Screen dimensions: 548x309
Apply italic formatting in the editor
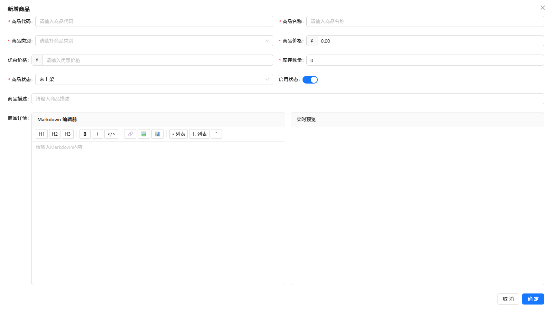pyautogui.click(x=97, y=134)
